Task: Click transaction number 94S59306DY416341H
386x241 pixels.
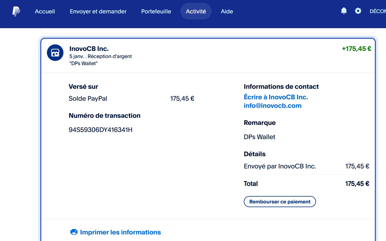Action: (101, 130)
